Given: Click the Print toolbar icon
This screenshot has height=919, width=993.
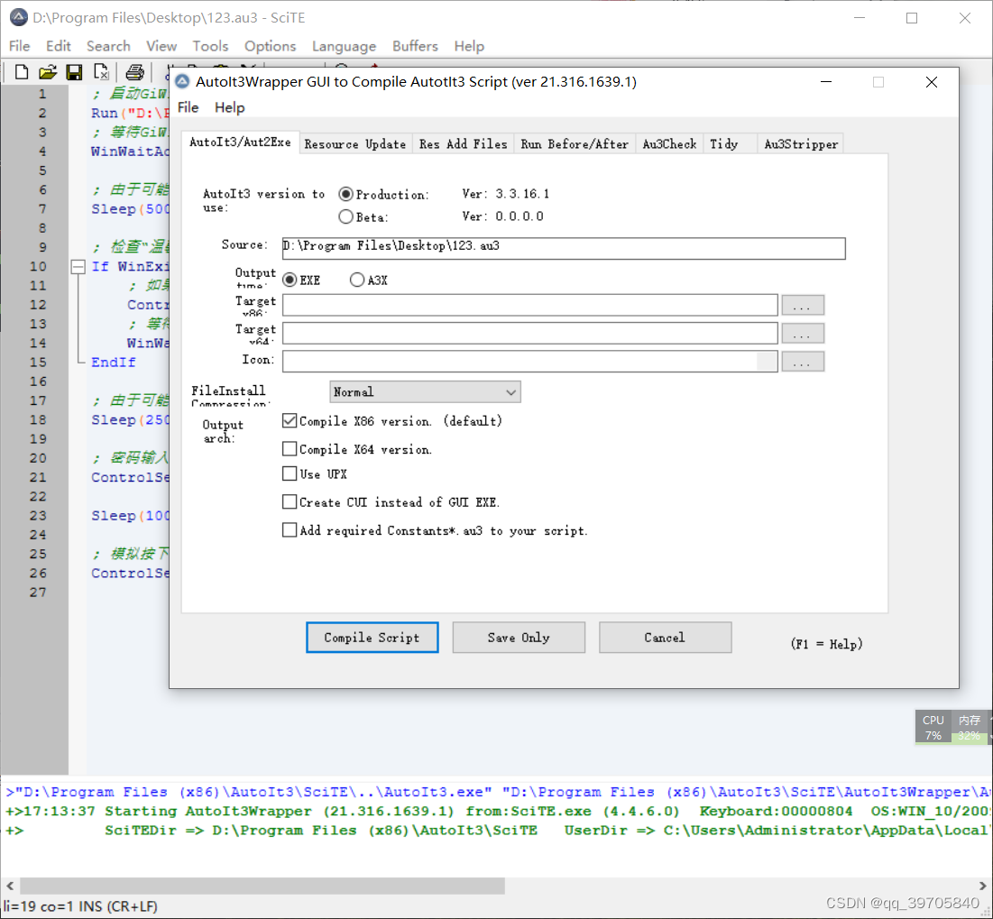Looking at the screenshot, I should click(134, 72).
